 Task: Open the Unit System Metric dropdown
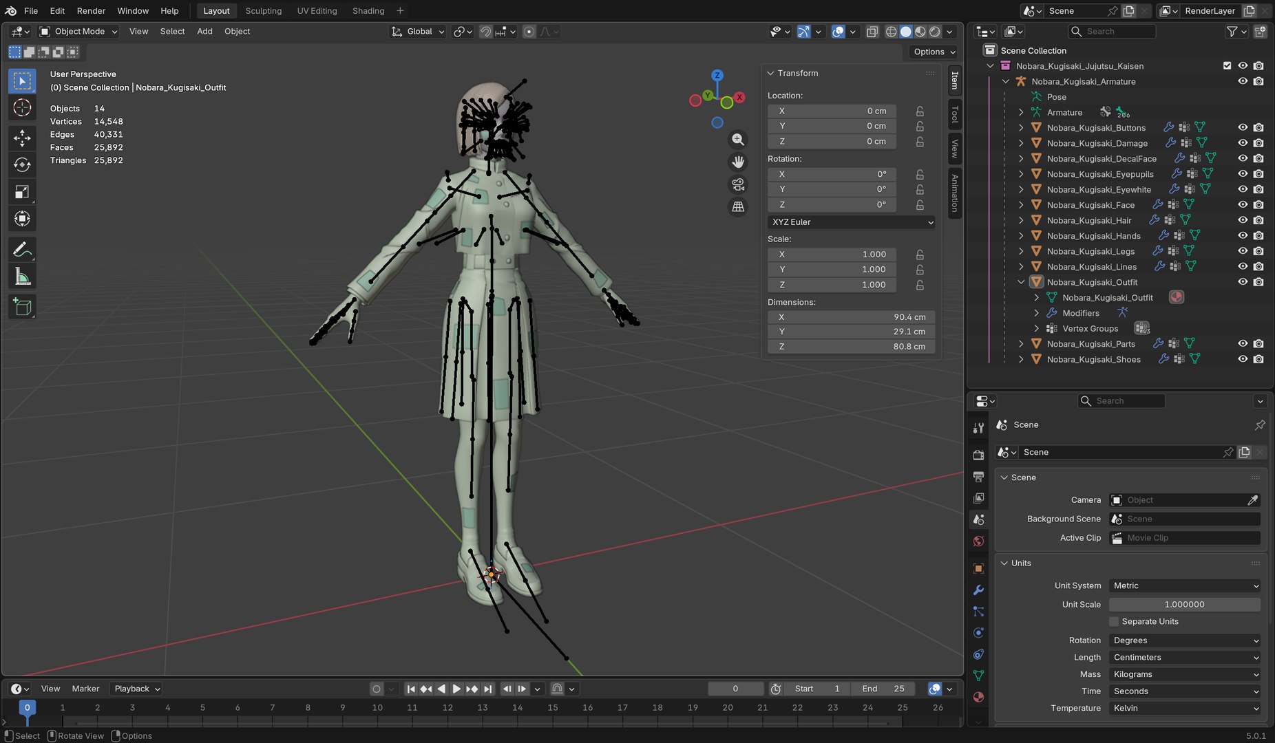[1185, 586]
